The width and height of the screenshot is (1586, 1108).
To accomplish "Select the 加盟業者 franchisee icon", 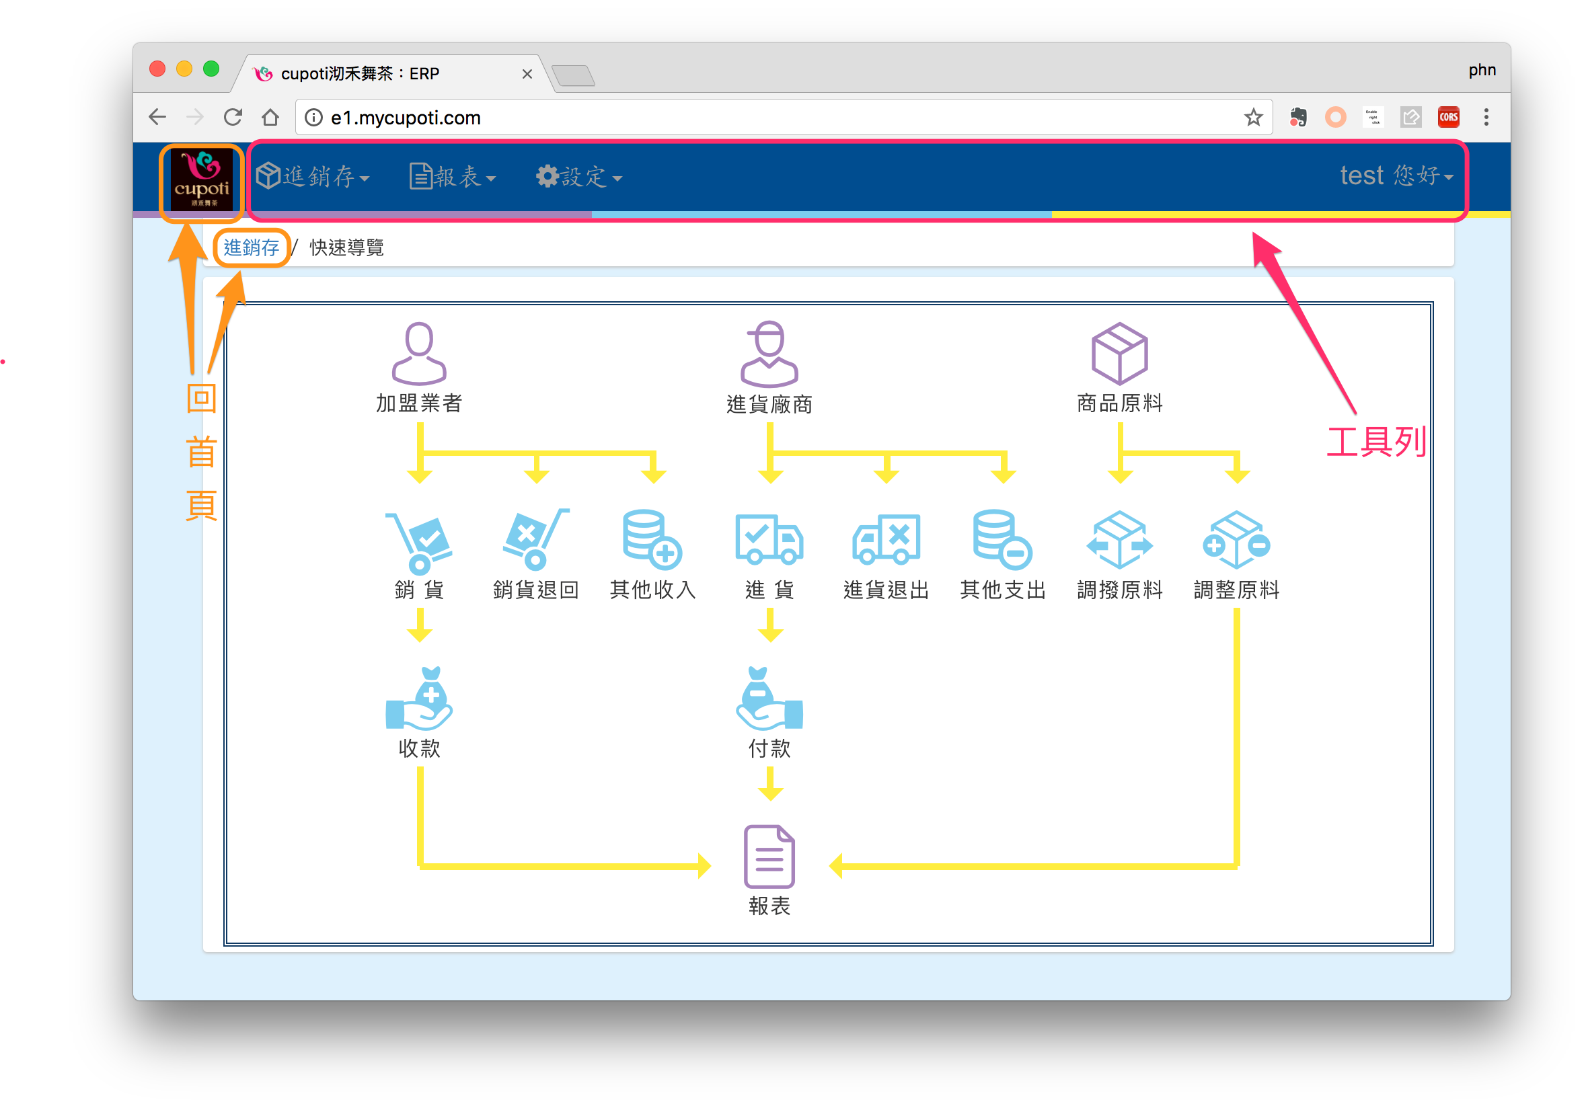I will pos(418,354).
